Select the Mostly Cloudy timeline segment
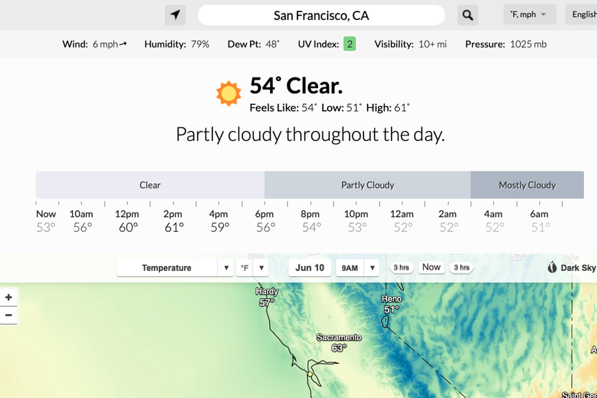This screenshot has height=398, width=597. [527, 185]
